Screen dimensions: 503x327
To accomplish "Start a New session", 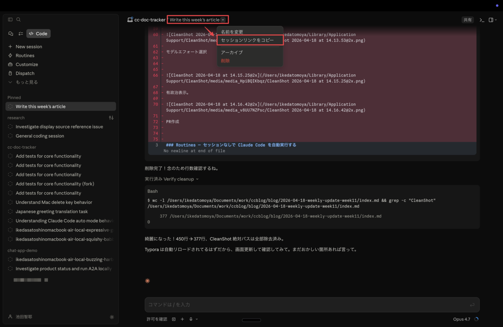I will (29, 47).
